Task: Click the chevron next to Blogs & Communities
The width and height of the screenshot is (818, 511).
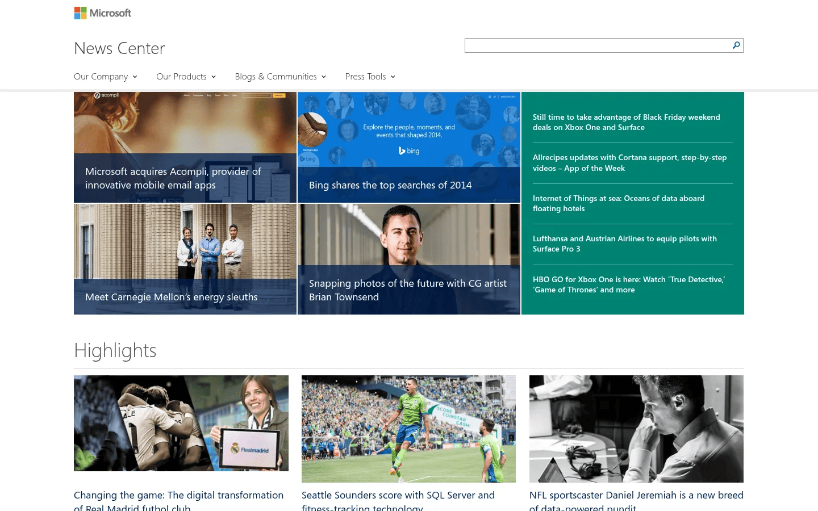Action: point(324,77)
